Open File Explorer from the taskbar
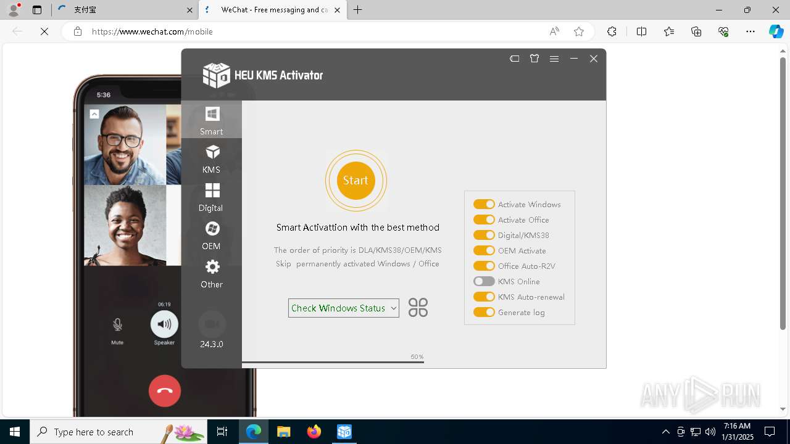The height and width of the screenshot is (444, 790). coord(284,432)
